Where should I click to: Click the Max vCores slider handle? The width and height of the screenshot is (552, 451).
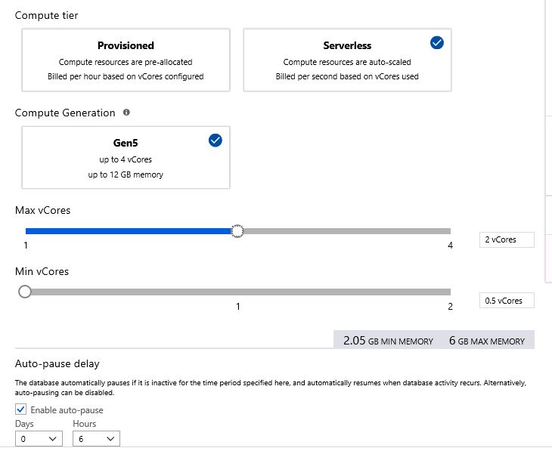coord(237,231)
